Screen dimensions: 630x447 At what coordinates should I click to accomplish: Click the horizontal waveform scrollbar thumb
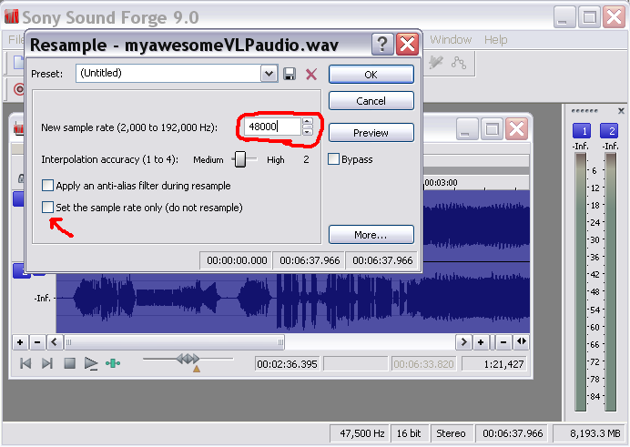[x=175, y=342]
